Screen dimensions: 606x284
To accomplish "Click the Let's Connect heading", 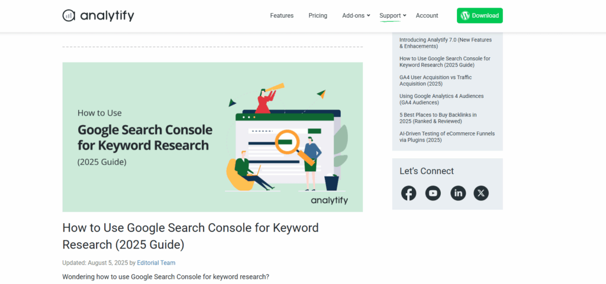I will coord(426,171).
